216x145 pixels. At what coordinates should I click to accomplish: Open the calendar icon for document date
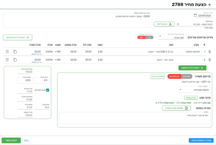(x=195, y=15)
